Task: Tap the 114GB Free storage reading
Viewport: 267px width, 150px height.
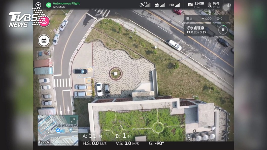Action: pos(199,5)
